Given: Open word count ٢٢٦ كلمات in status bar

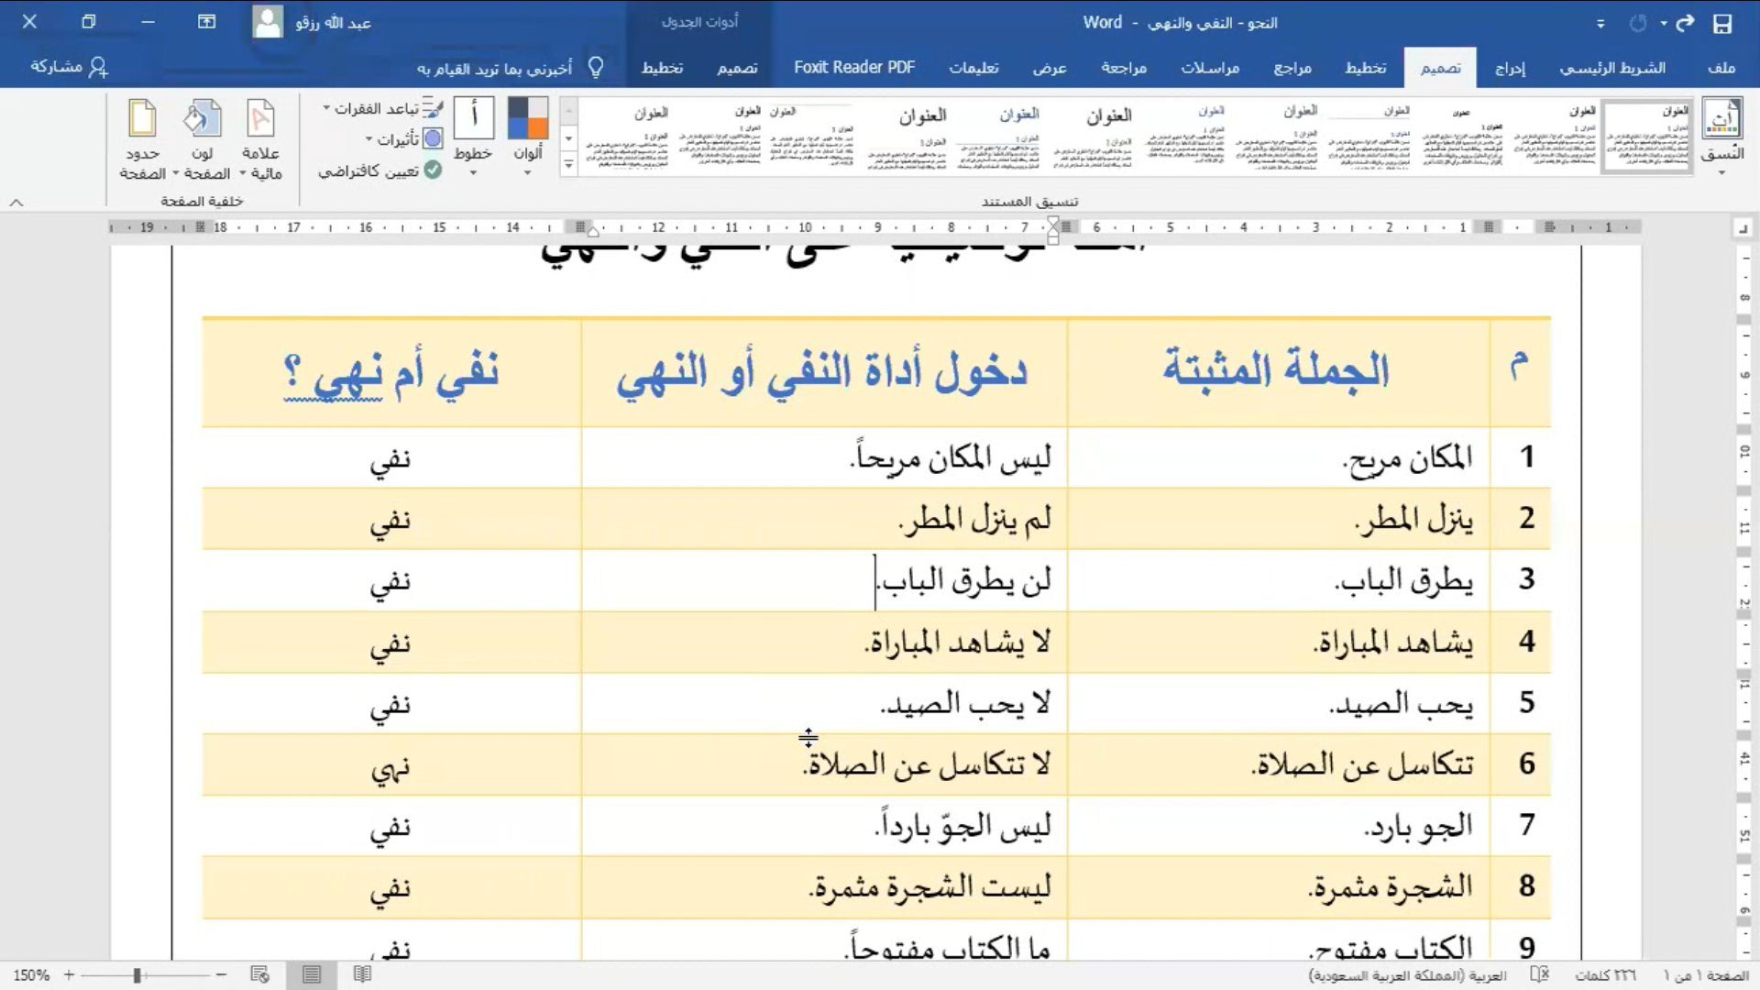Looking at the screenshot, I should pyautogui.click(x=1605, y=975).
